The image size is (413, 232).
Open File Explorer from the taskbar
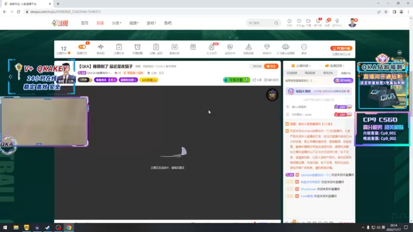click(16, 227)
